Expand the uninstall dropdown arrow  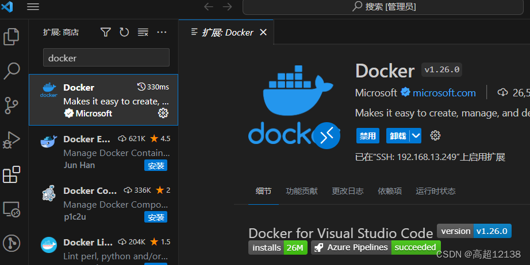416,136
